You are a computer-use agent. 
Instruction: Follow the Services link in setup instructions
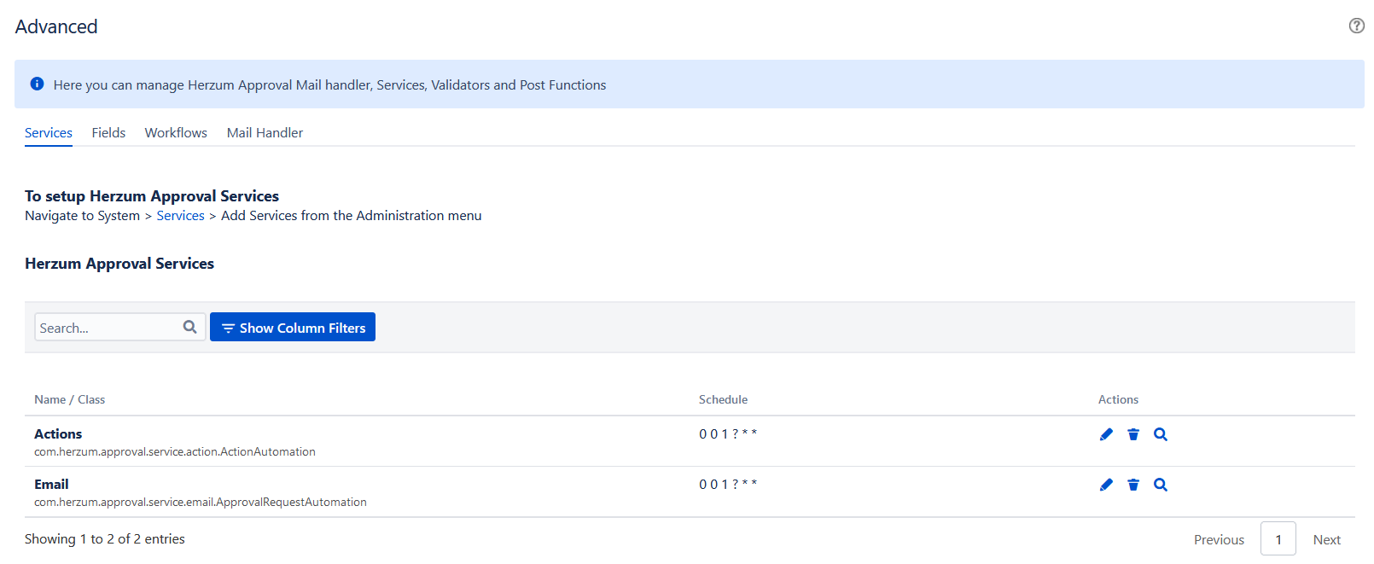tap(180, 216)
